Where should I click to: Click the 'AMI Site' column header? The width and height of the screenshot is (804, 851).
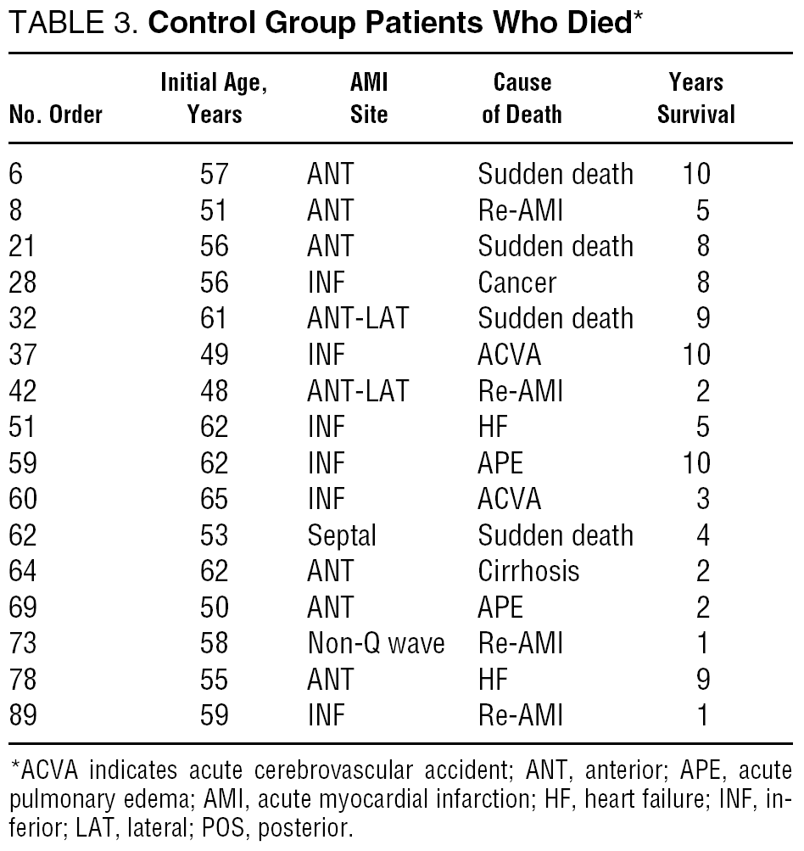[x=369, y=98]
